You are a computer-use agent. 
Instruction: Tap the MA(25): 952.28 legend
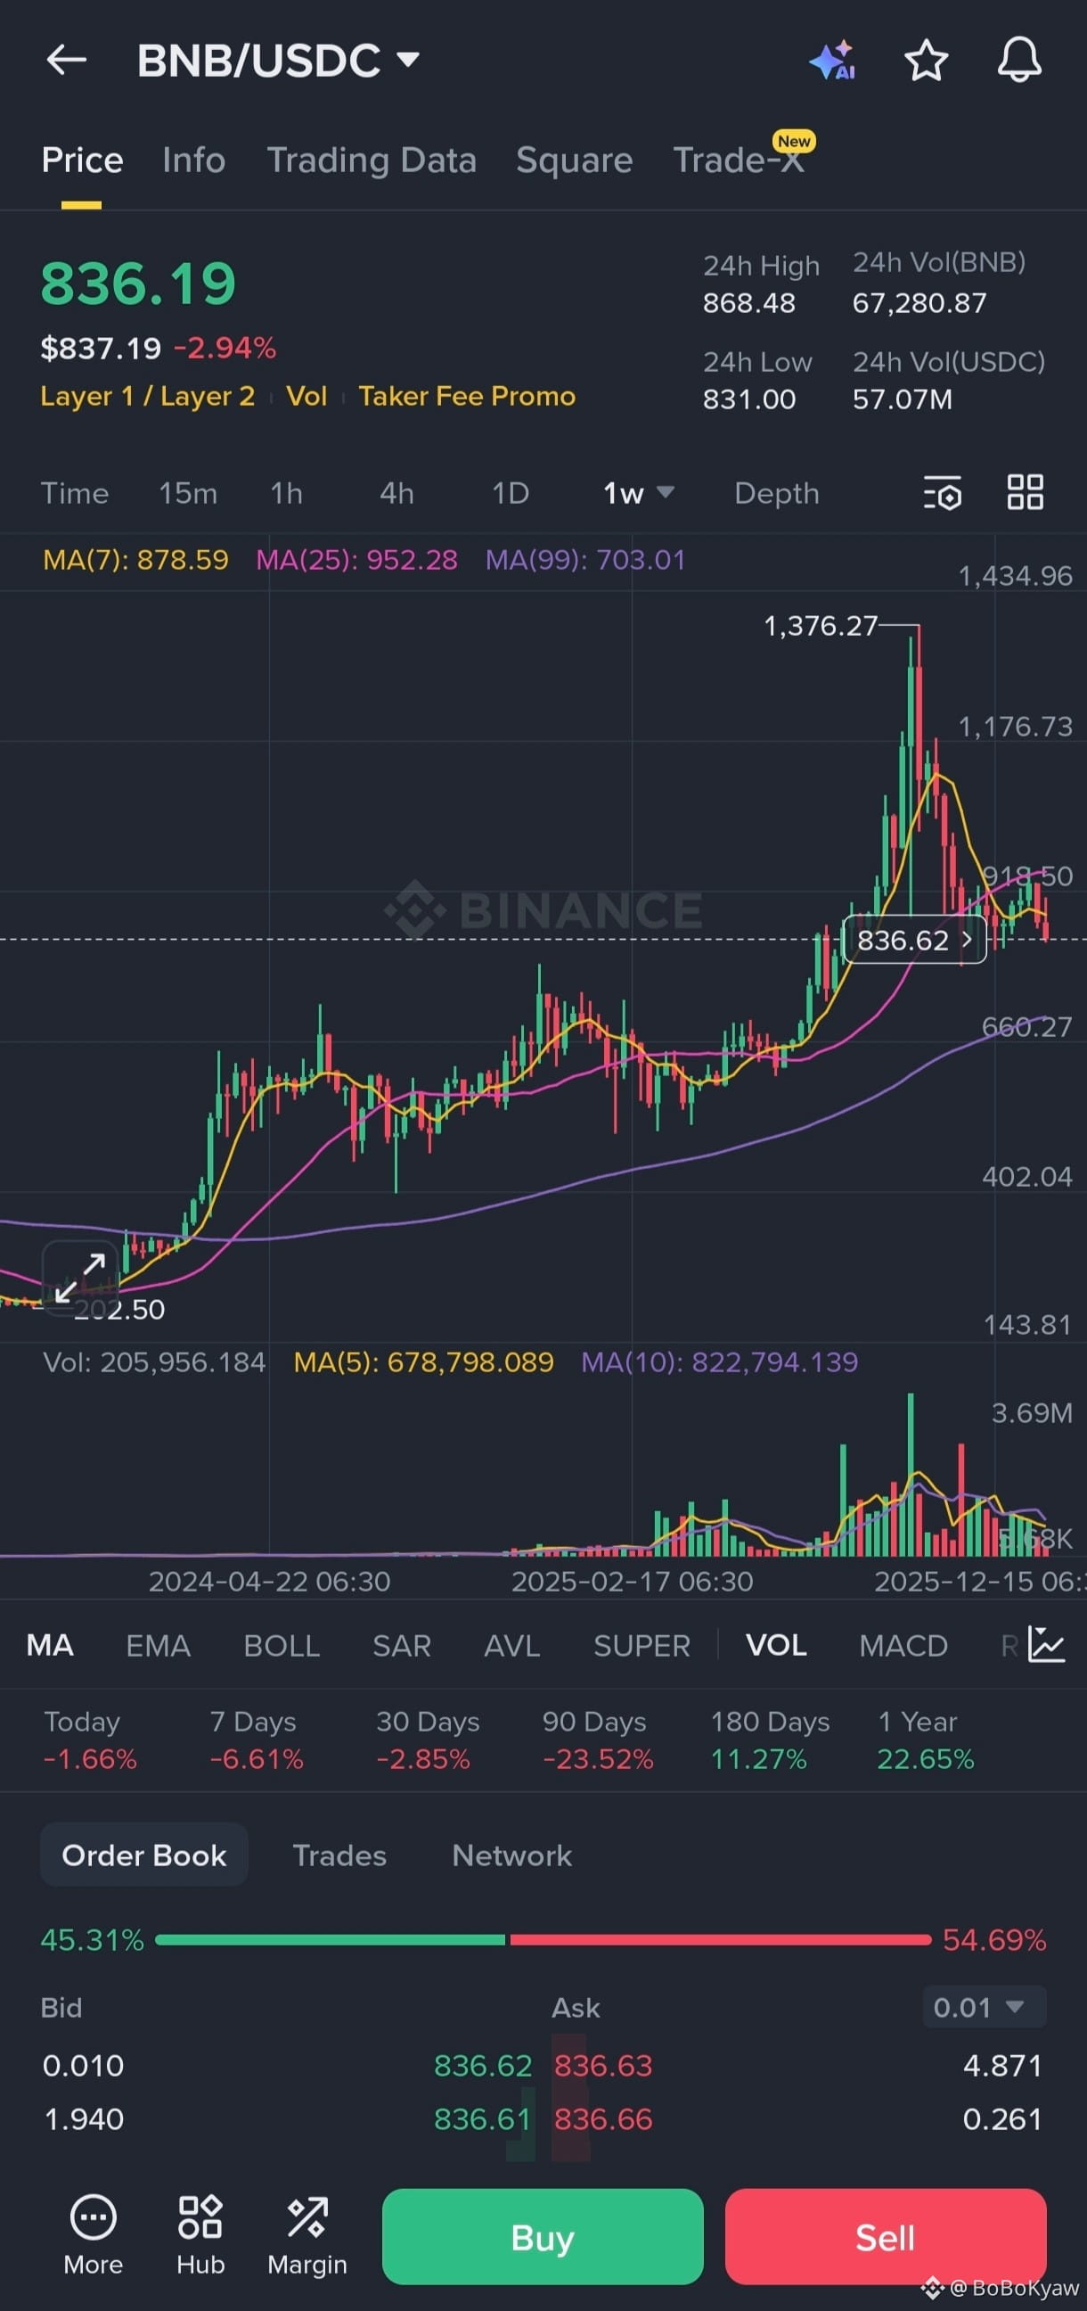[357, 560]
